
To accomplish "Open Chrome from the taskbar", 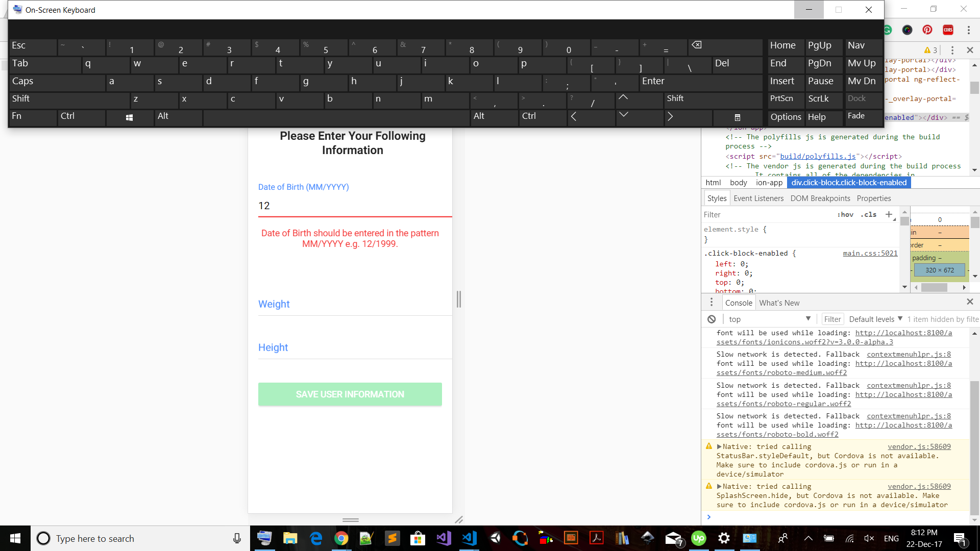I will point(341,538).
